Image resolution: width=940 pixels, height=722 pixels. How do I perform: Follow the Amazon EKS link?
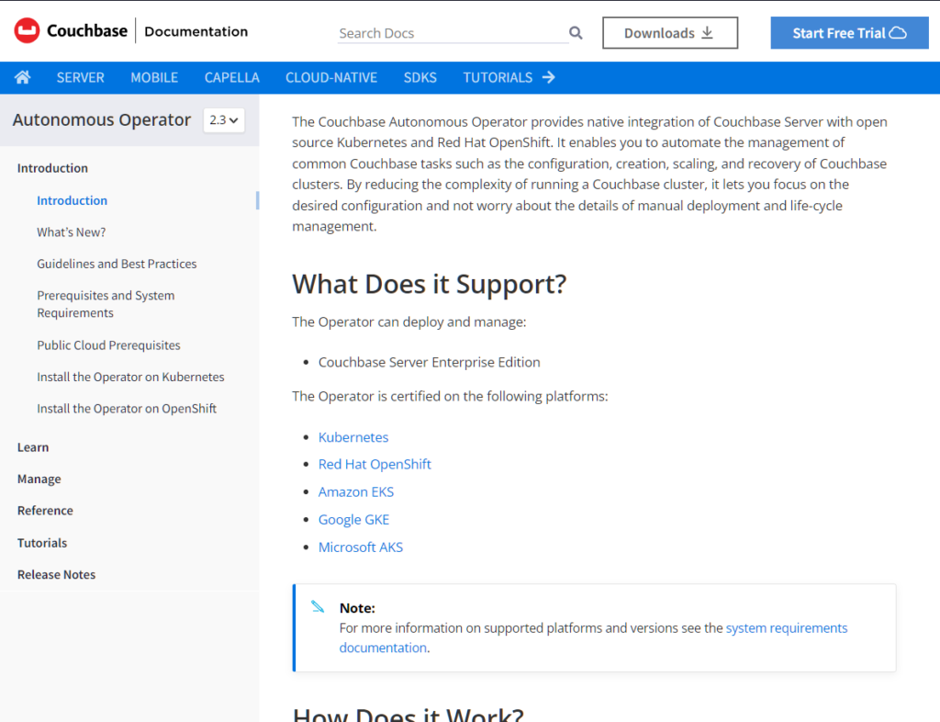(356, 491)
